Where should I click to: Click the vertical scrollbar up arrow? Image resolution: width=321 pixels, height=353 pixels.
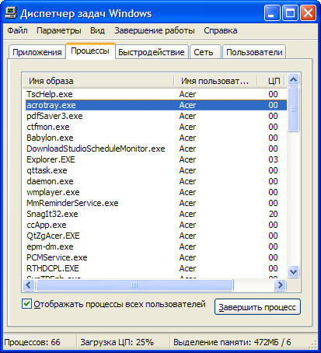293,80
